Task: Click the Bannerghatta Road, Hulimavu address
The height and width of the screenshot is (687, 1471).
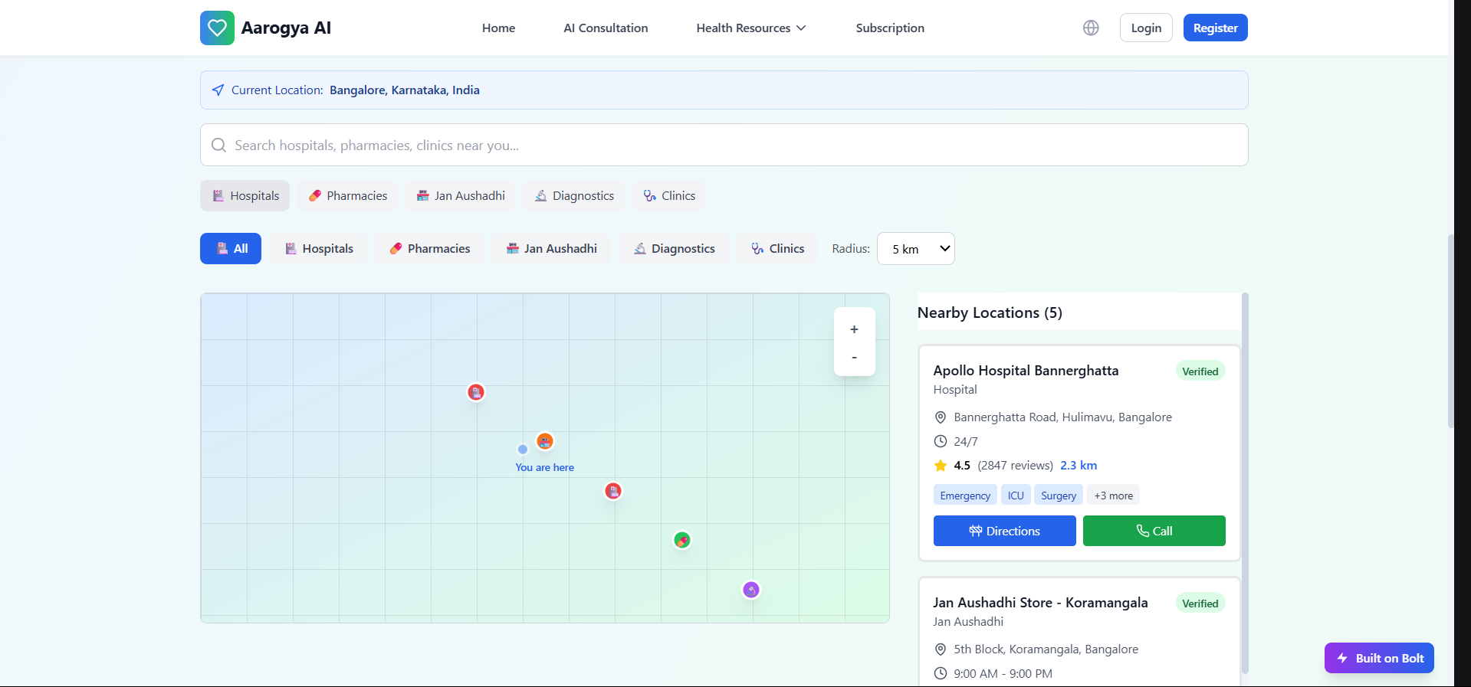Action: pyautogui.click(x=1062, y=417)
